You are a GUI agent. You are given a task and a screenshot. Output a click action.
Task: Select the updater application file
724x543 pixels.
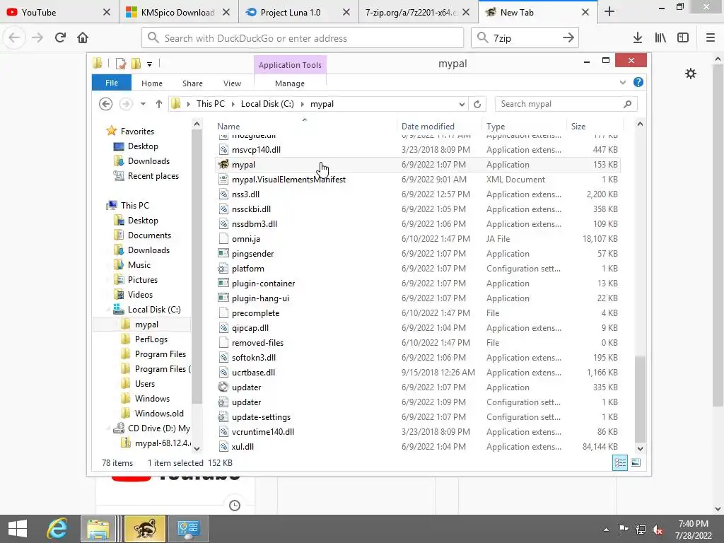[x=418, y=387]
